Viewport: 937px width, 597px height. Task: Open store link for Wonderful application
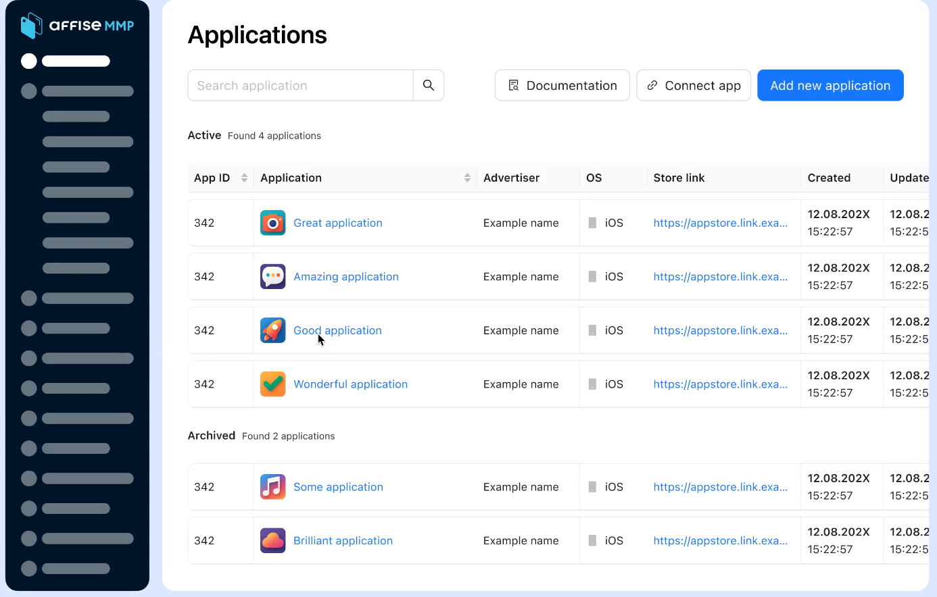click(720, 384)
